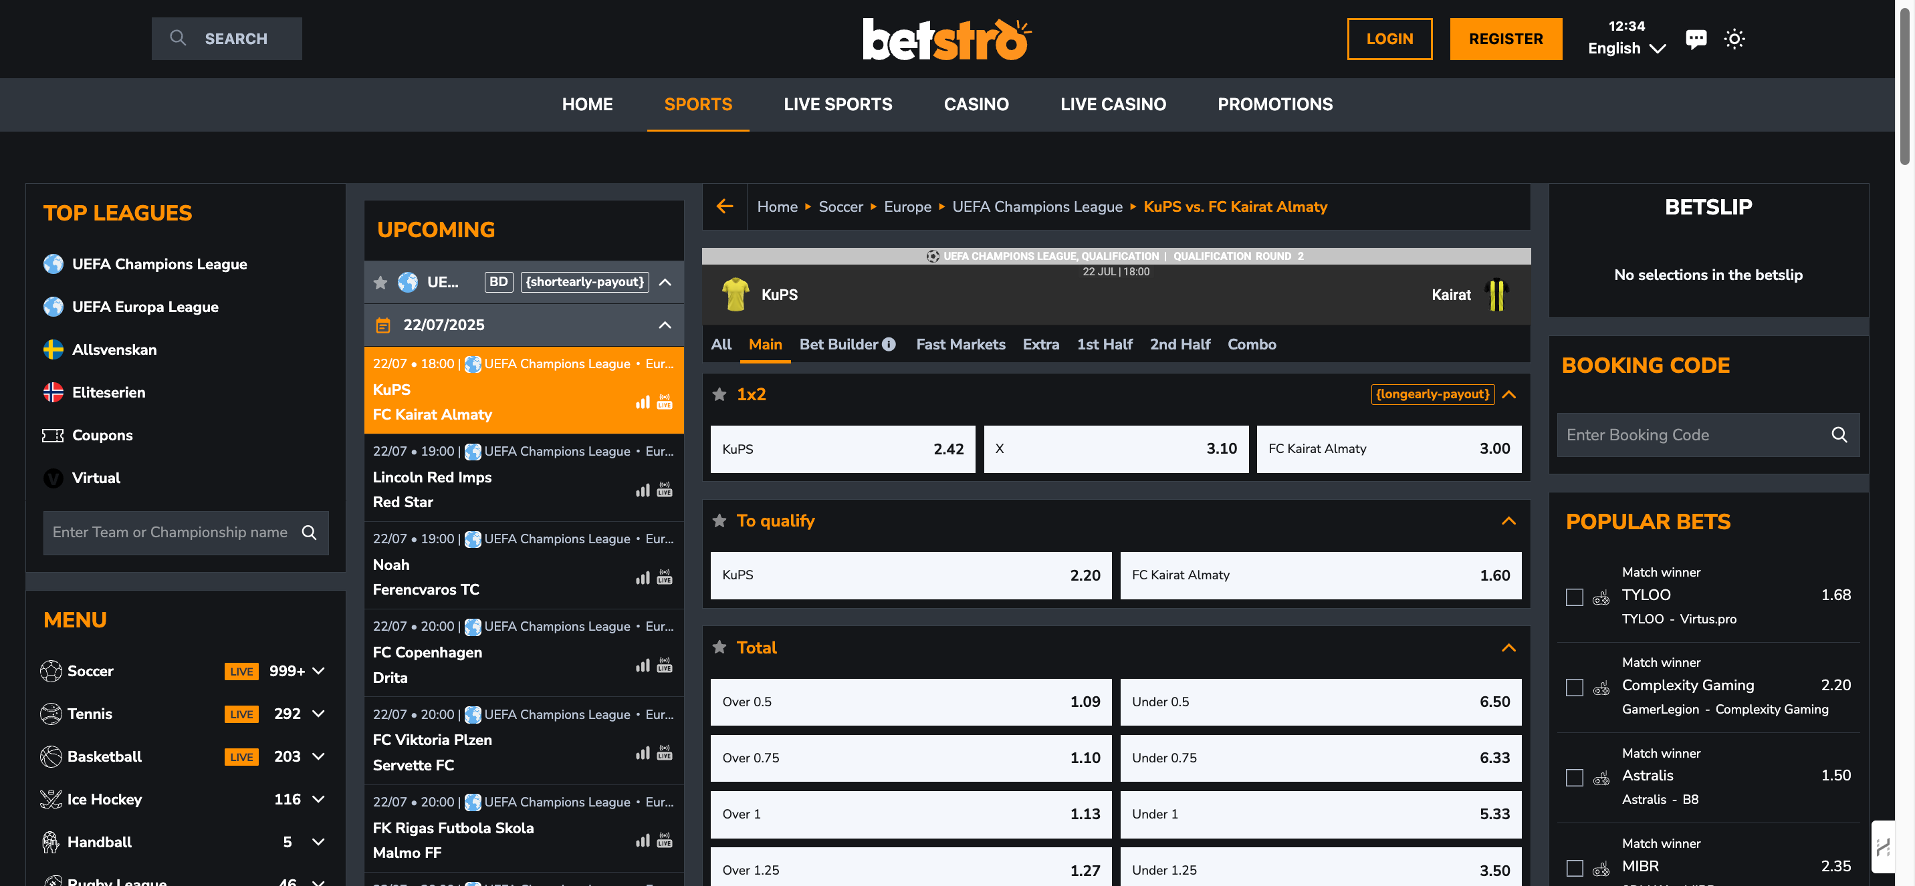Image resolution: width=1915 pixels, height=886 pixels.
Task: Toggle light theme with the sun icon
Action: tap(1734, 39)
